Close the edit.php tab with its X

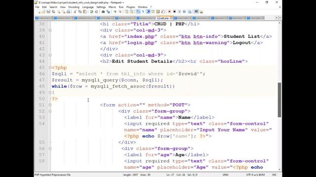click(x=171, y=18)
